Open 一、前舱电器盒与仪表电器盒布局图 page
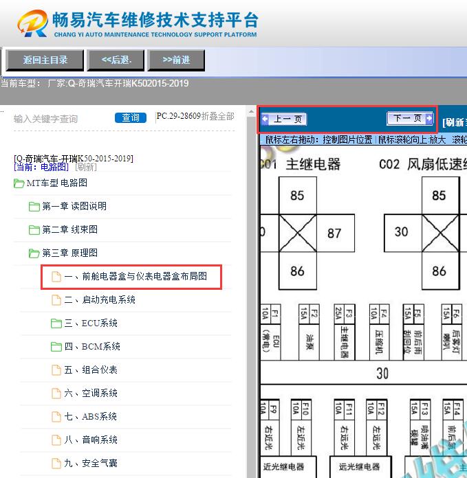This screenshot has width=467, height=478. click(x=135, y=277)
